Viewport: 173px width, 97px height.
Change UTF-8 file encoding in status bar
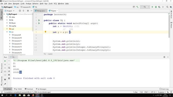(154, 92)
